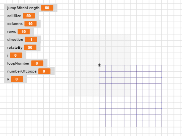Image resolution: width=182 pixels, height=136 pixels.
Task: Select the cellSize variable label
Action: click(14, 16)
